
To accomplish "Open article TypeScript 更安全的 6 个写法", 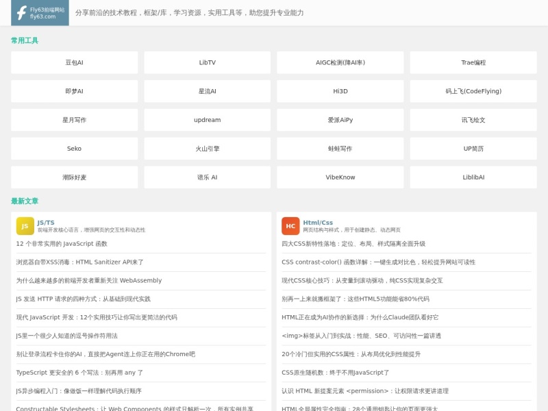I will pyautogui.click(x=79, y=373).
